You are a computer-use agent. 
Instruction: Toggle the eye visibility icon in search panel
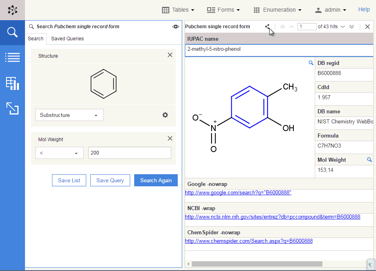coord(176,27)
